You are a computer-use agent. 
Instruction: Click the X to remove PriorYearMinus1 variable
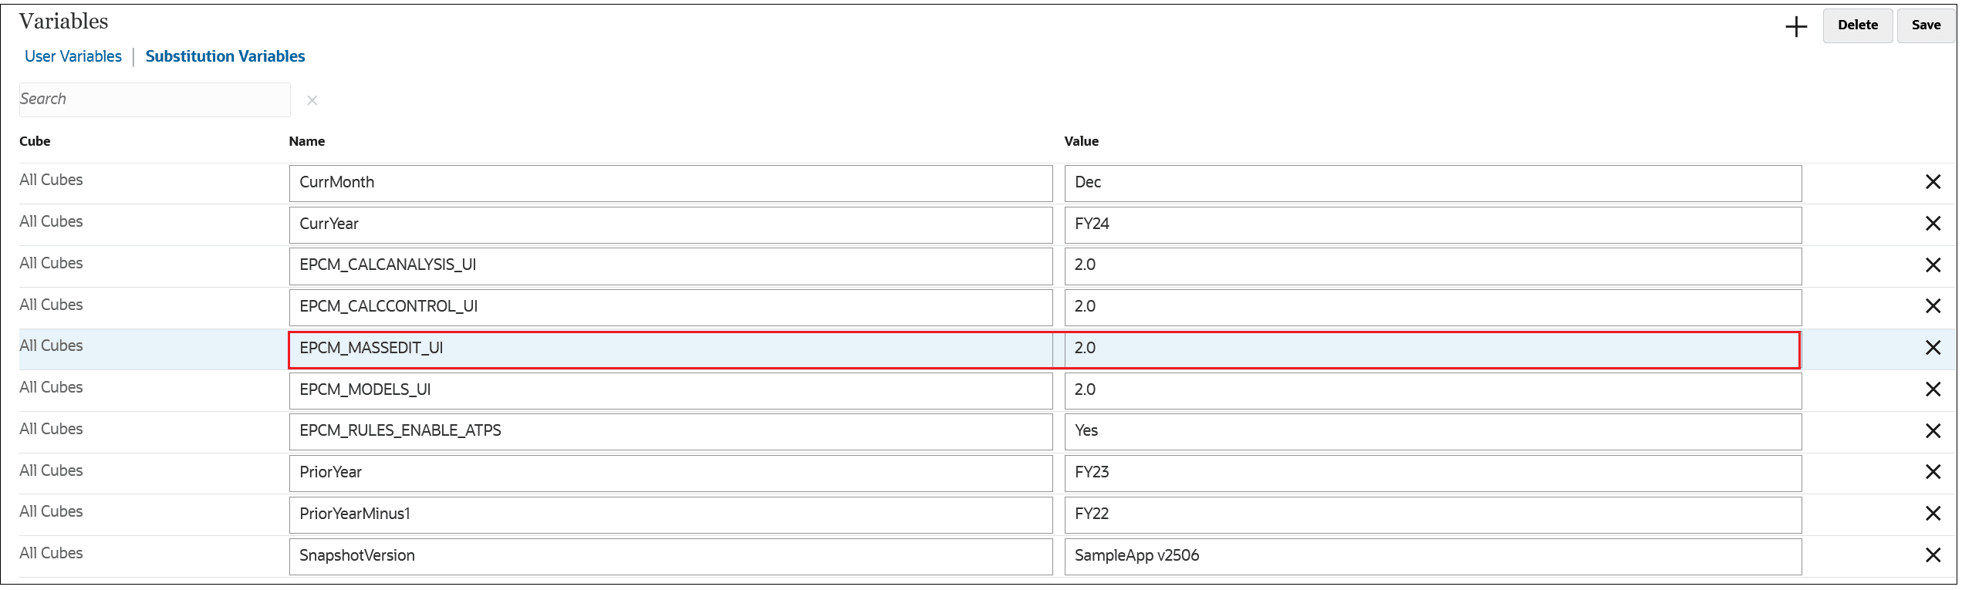click(1933, 514)
